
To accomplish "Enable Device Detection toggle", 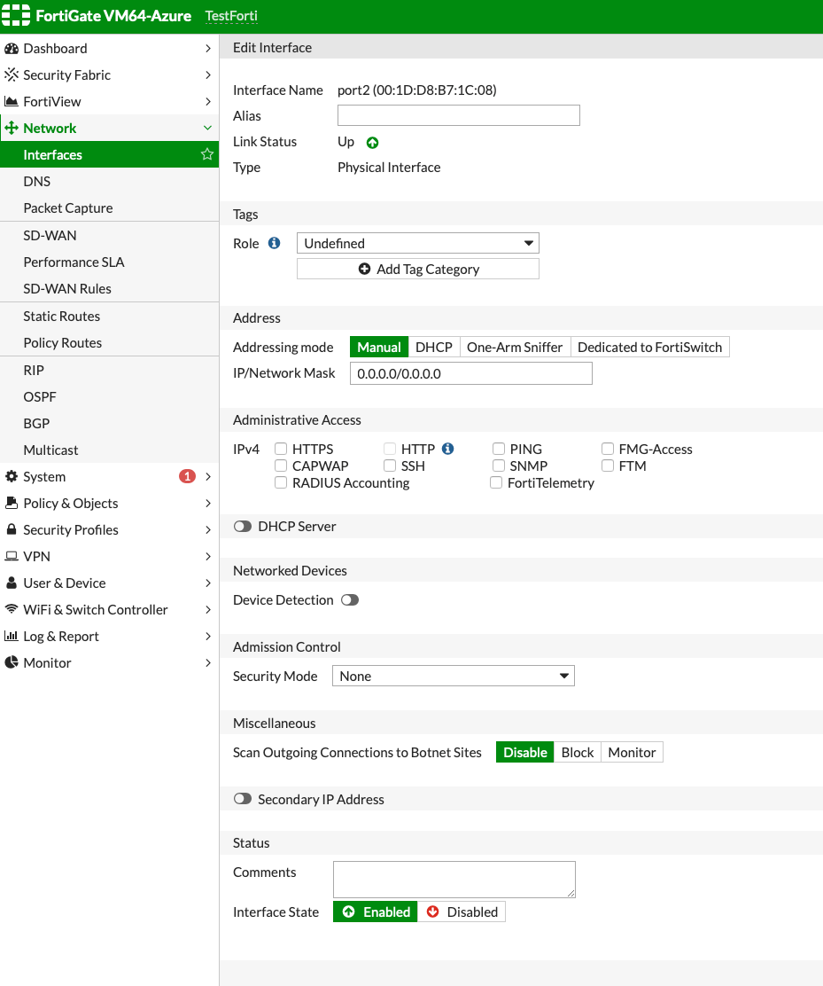I will [349, 599].
